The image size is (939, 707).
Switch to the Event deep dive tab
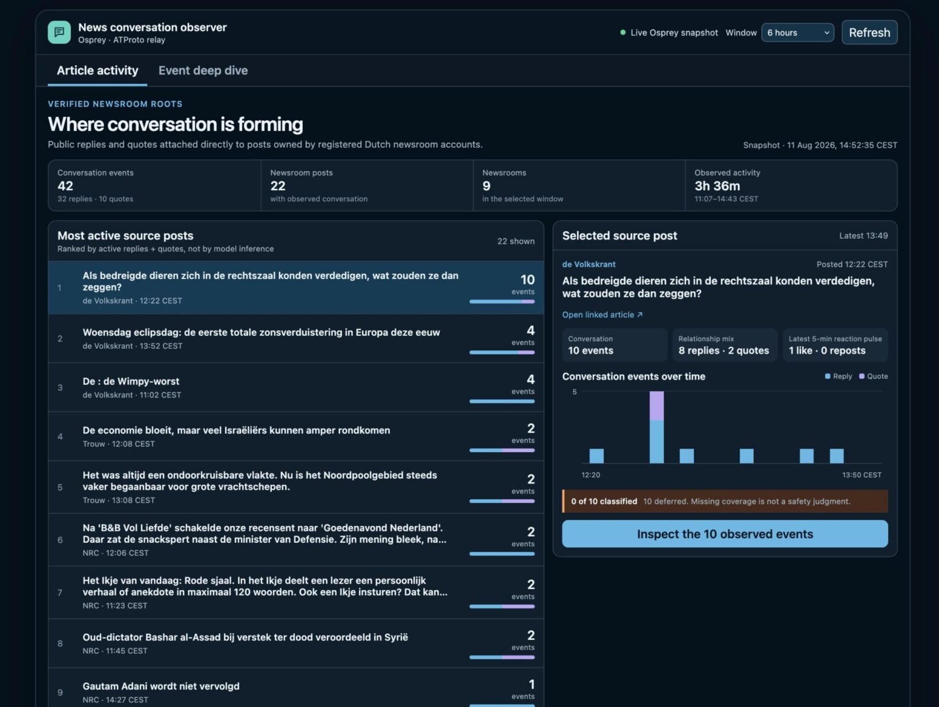[x=203, y=70]
